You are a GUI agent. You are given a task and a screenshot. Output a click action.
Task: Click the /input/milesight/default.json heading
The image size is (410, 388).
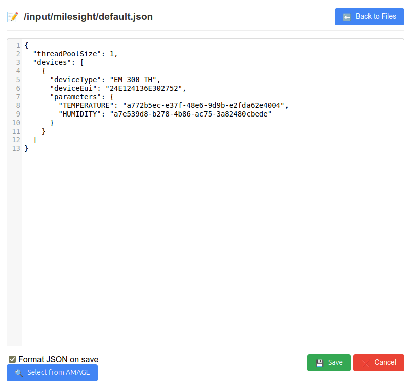click(x=88, y=17)
